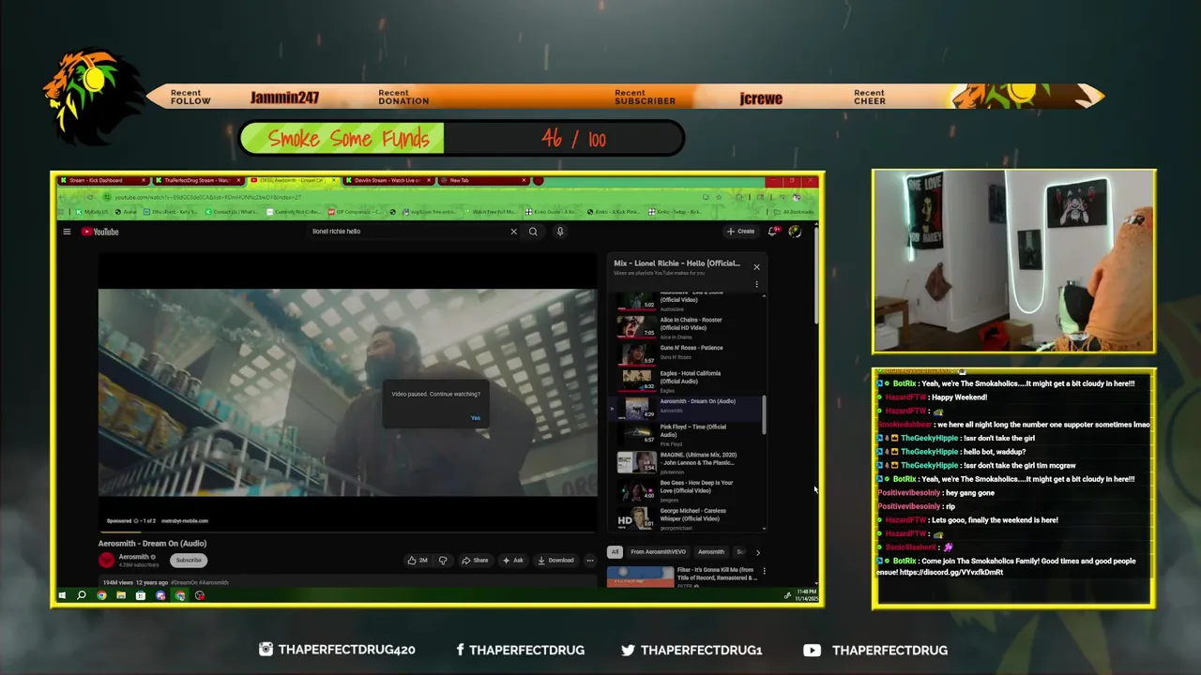Switch to ThaPerfectDrug Stream browser tab
Image resolution: width=1201 pixels, height=675 pixels.
[197, 180]
